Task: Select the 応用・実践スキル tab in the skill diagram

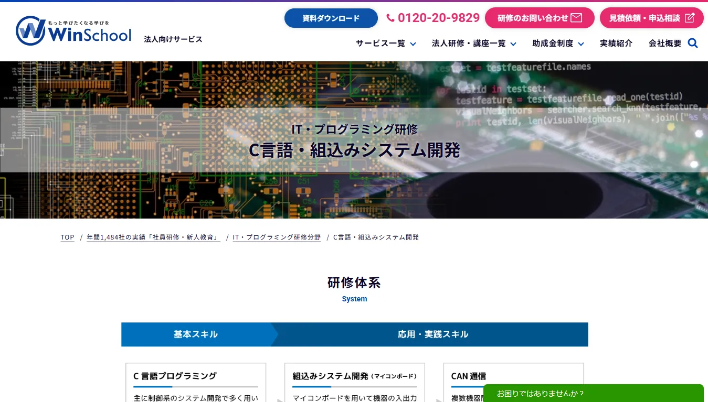Action: point(433,334)
